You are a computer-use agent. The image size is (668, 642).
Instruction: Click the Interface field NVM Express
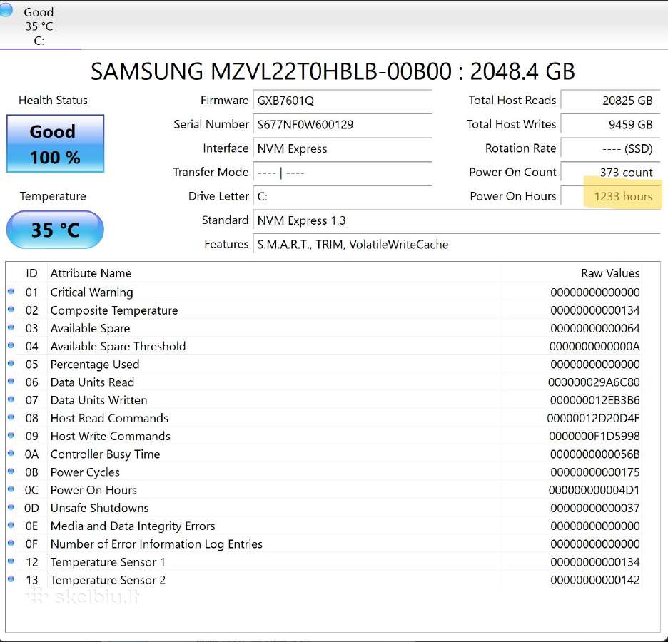click(343, 148)
